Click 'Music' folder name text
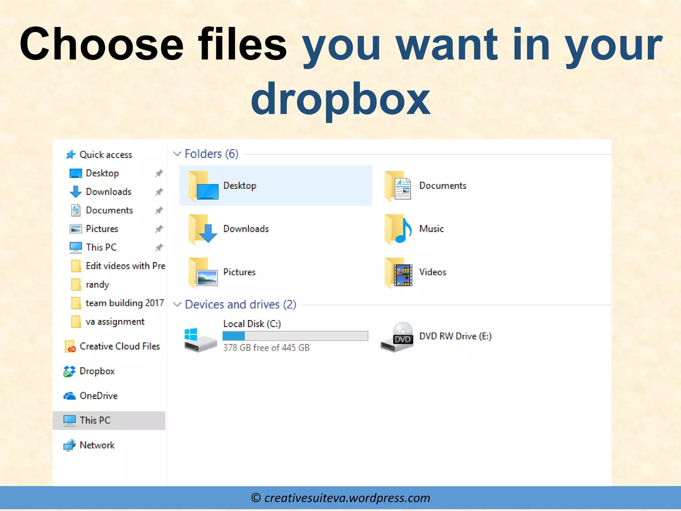681x511 pixels. click(x=432, y=229)
